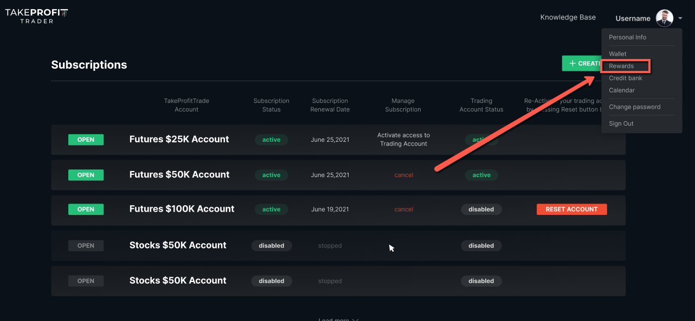The width and height of the screenshot is (695, 321).
Task: Click Futures $50K Account title
Action: tap(179, 174)
